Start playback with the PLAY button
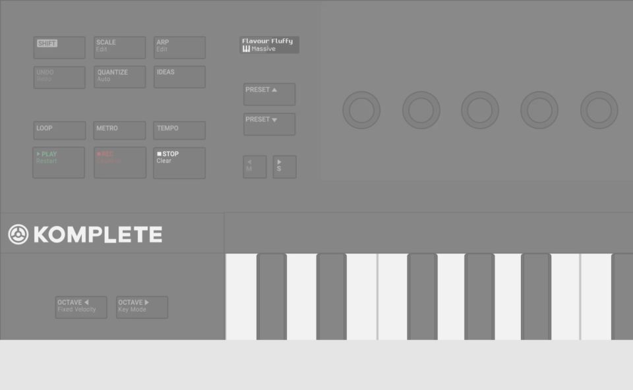Viewport: 633px width, 390px height. coord(59,163)
